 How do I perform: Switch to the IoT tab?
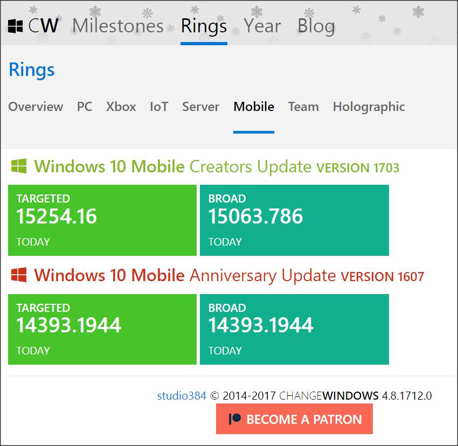[159, 107]
